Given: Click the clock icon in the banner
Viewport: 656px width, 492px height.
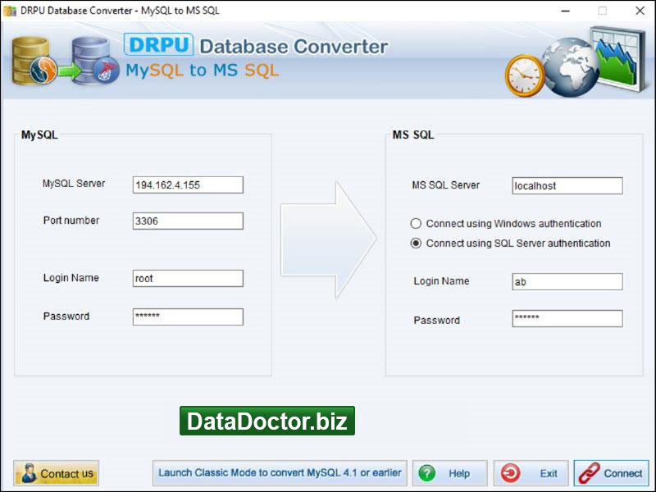Looking at the screenshot, I should 525,76.
